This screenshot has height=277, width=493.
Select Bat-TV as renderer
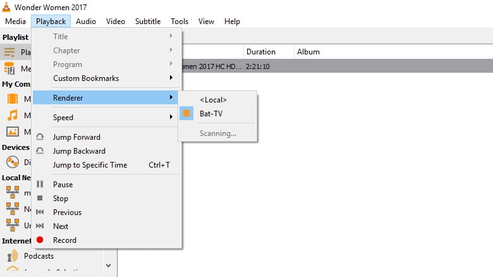click(x=217, y=114)
